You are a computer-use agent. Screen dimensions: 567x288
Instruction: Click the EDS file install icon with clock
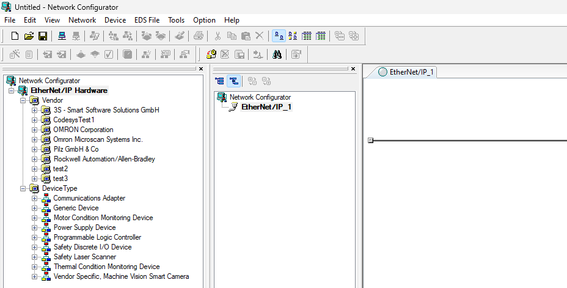(211, 54)
